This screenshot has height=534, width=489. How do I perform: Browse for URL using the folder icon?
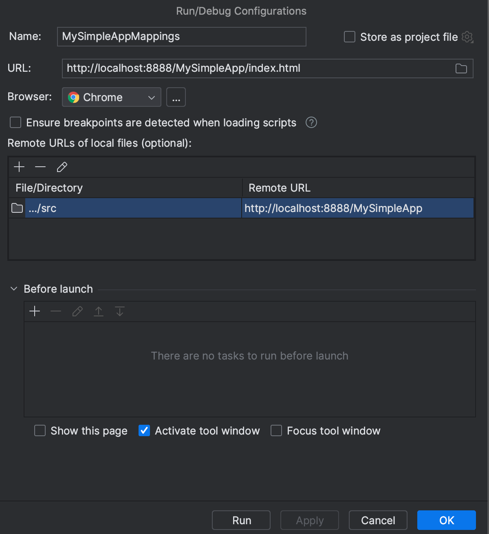pyautogui.click(x=461, y=68)
